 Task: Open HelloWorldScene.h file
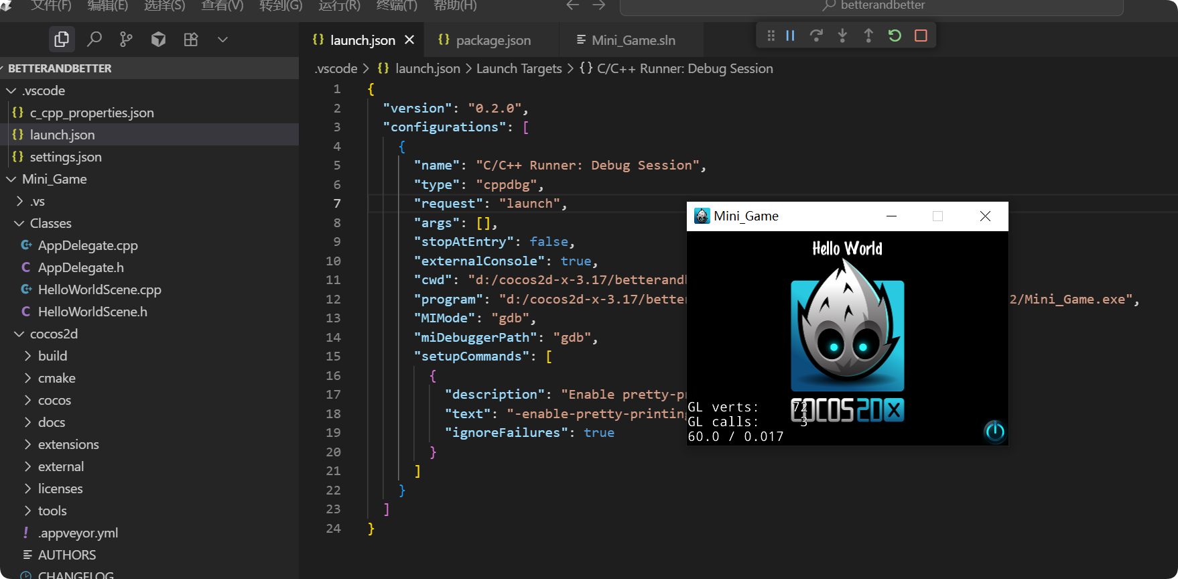point(149,312)
